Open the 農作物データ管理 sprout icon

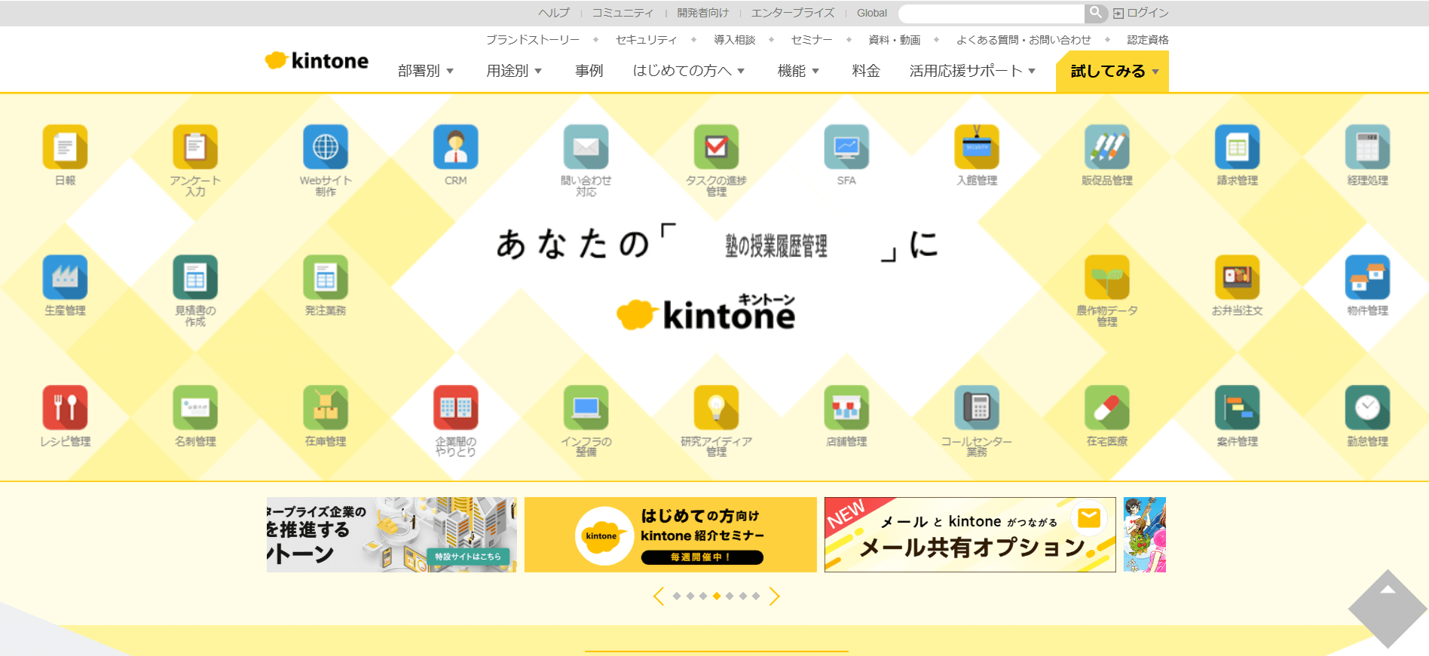1107,277
